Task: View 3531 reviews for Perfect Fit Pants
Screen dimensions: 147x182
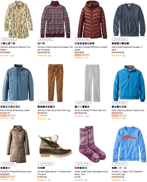Action: click(87, 116)
